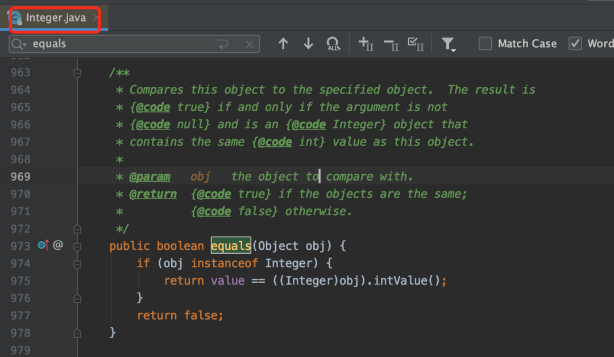Open search history dropdown magnifier
Viewport: 614px width, 357px height.
click(18, 44)
